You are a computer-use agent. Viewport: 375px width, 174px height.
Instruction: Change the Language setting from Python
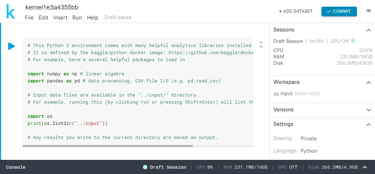[x=308, y=151]
